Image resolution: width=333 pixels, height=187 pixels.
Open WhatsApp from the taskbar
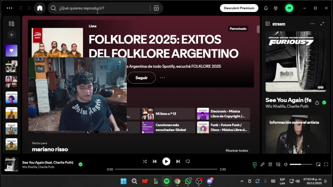(x=188, y=181)
